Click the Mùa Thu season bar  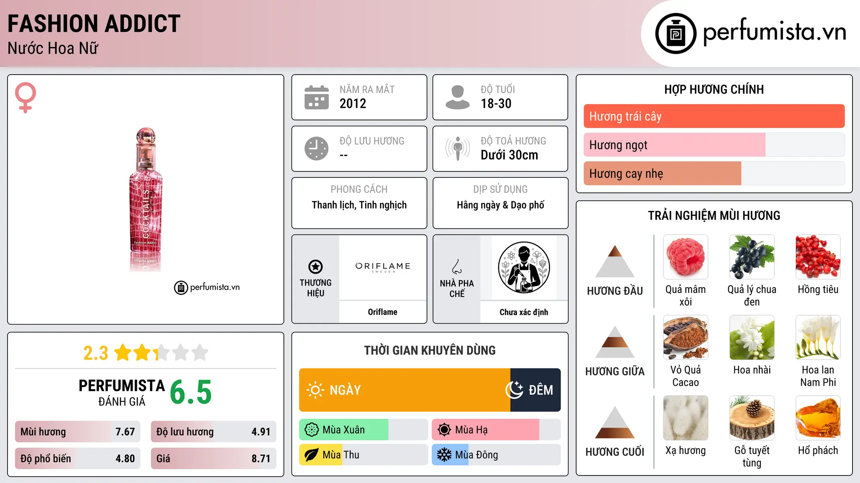tap(364, 455)
